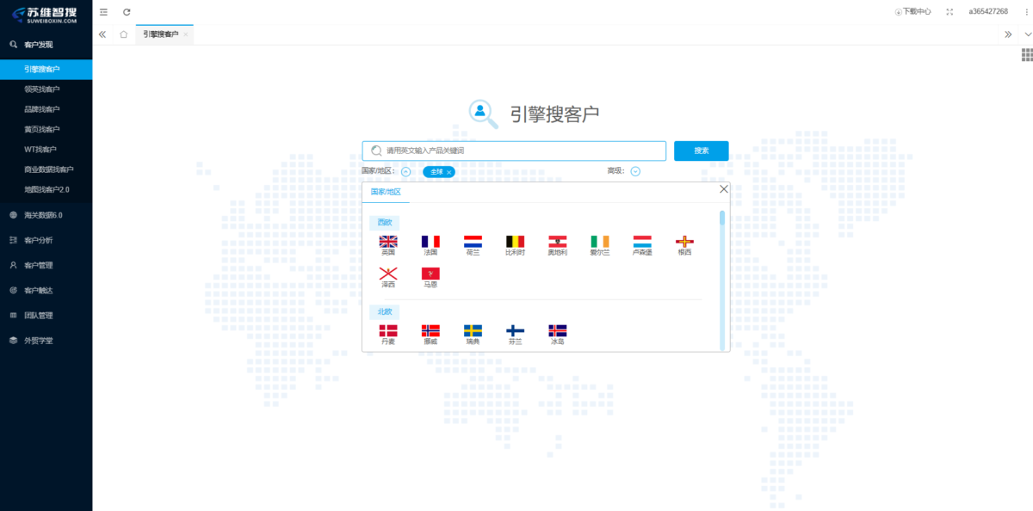
Task: Collapse the 国家/地区 selector arrow
Action: tap(406, 171)
